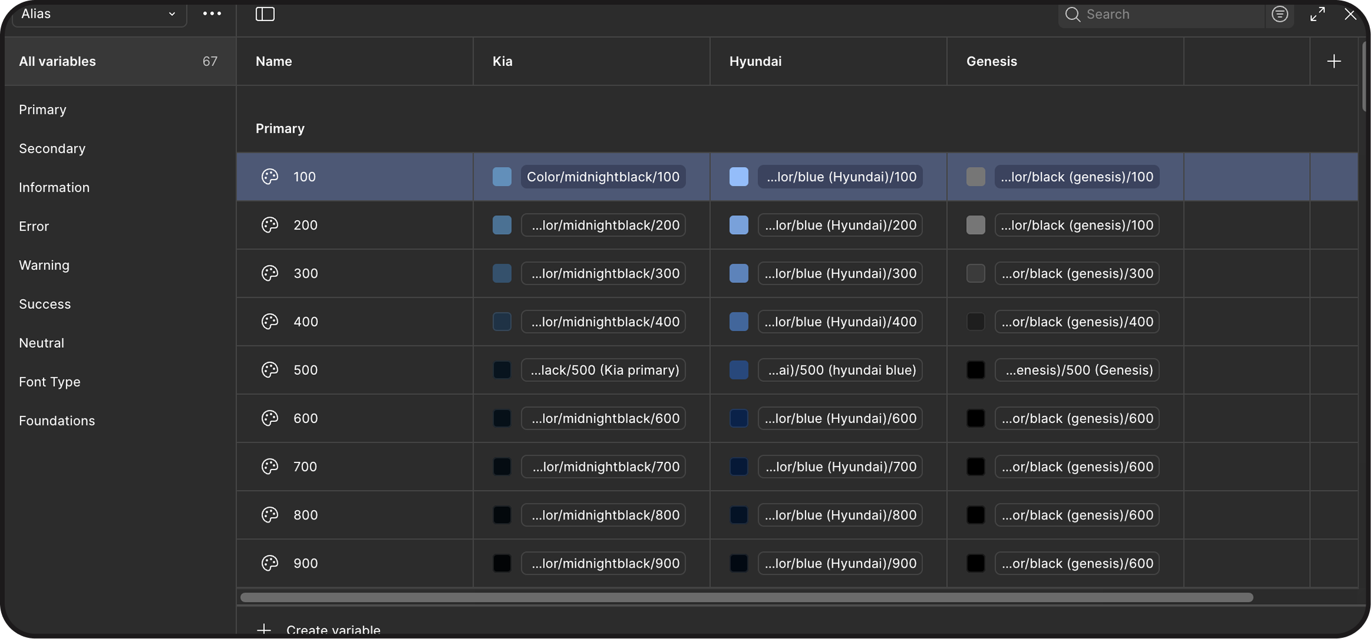The height and width of the screenshot is (639, 1371).
Task: Click the Color/midnightblack/100 alias chip
Action: pyautogui.click(x=603, y=177)
